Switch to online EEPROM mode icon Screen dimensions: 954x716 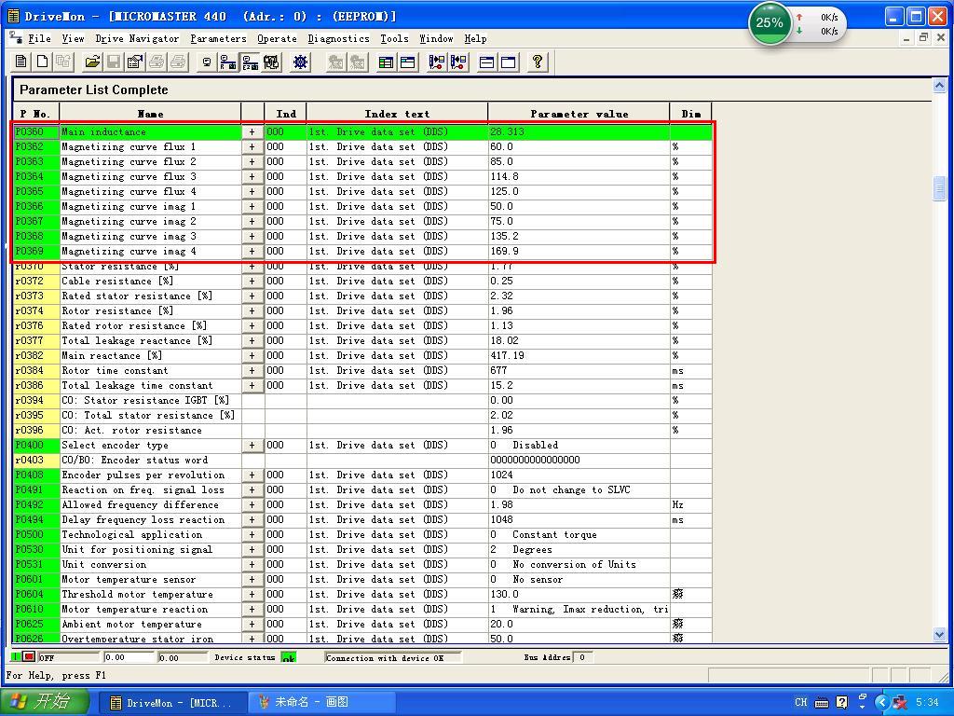[250, 62]
